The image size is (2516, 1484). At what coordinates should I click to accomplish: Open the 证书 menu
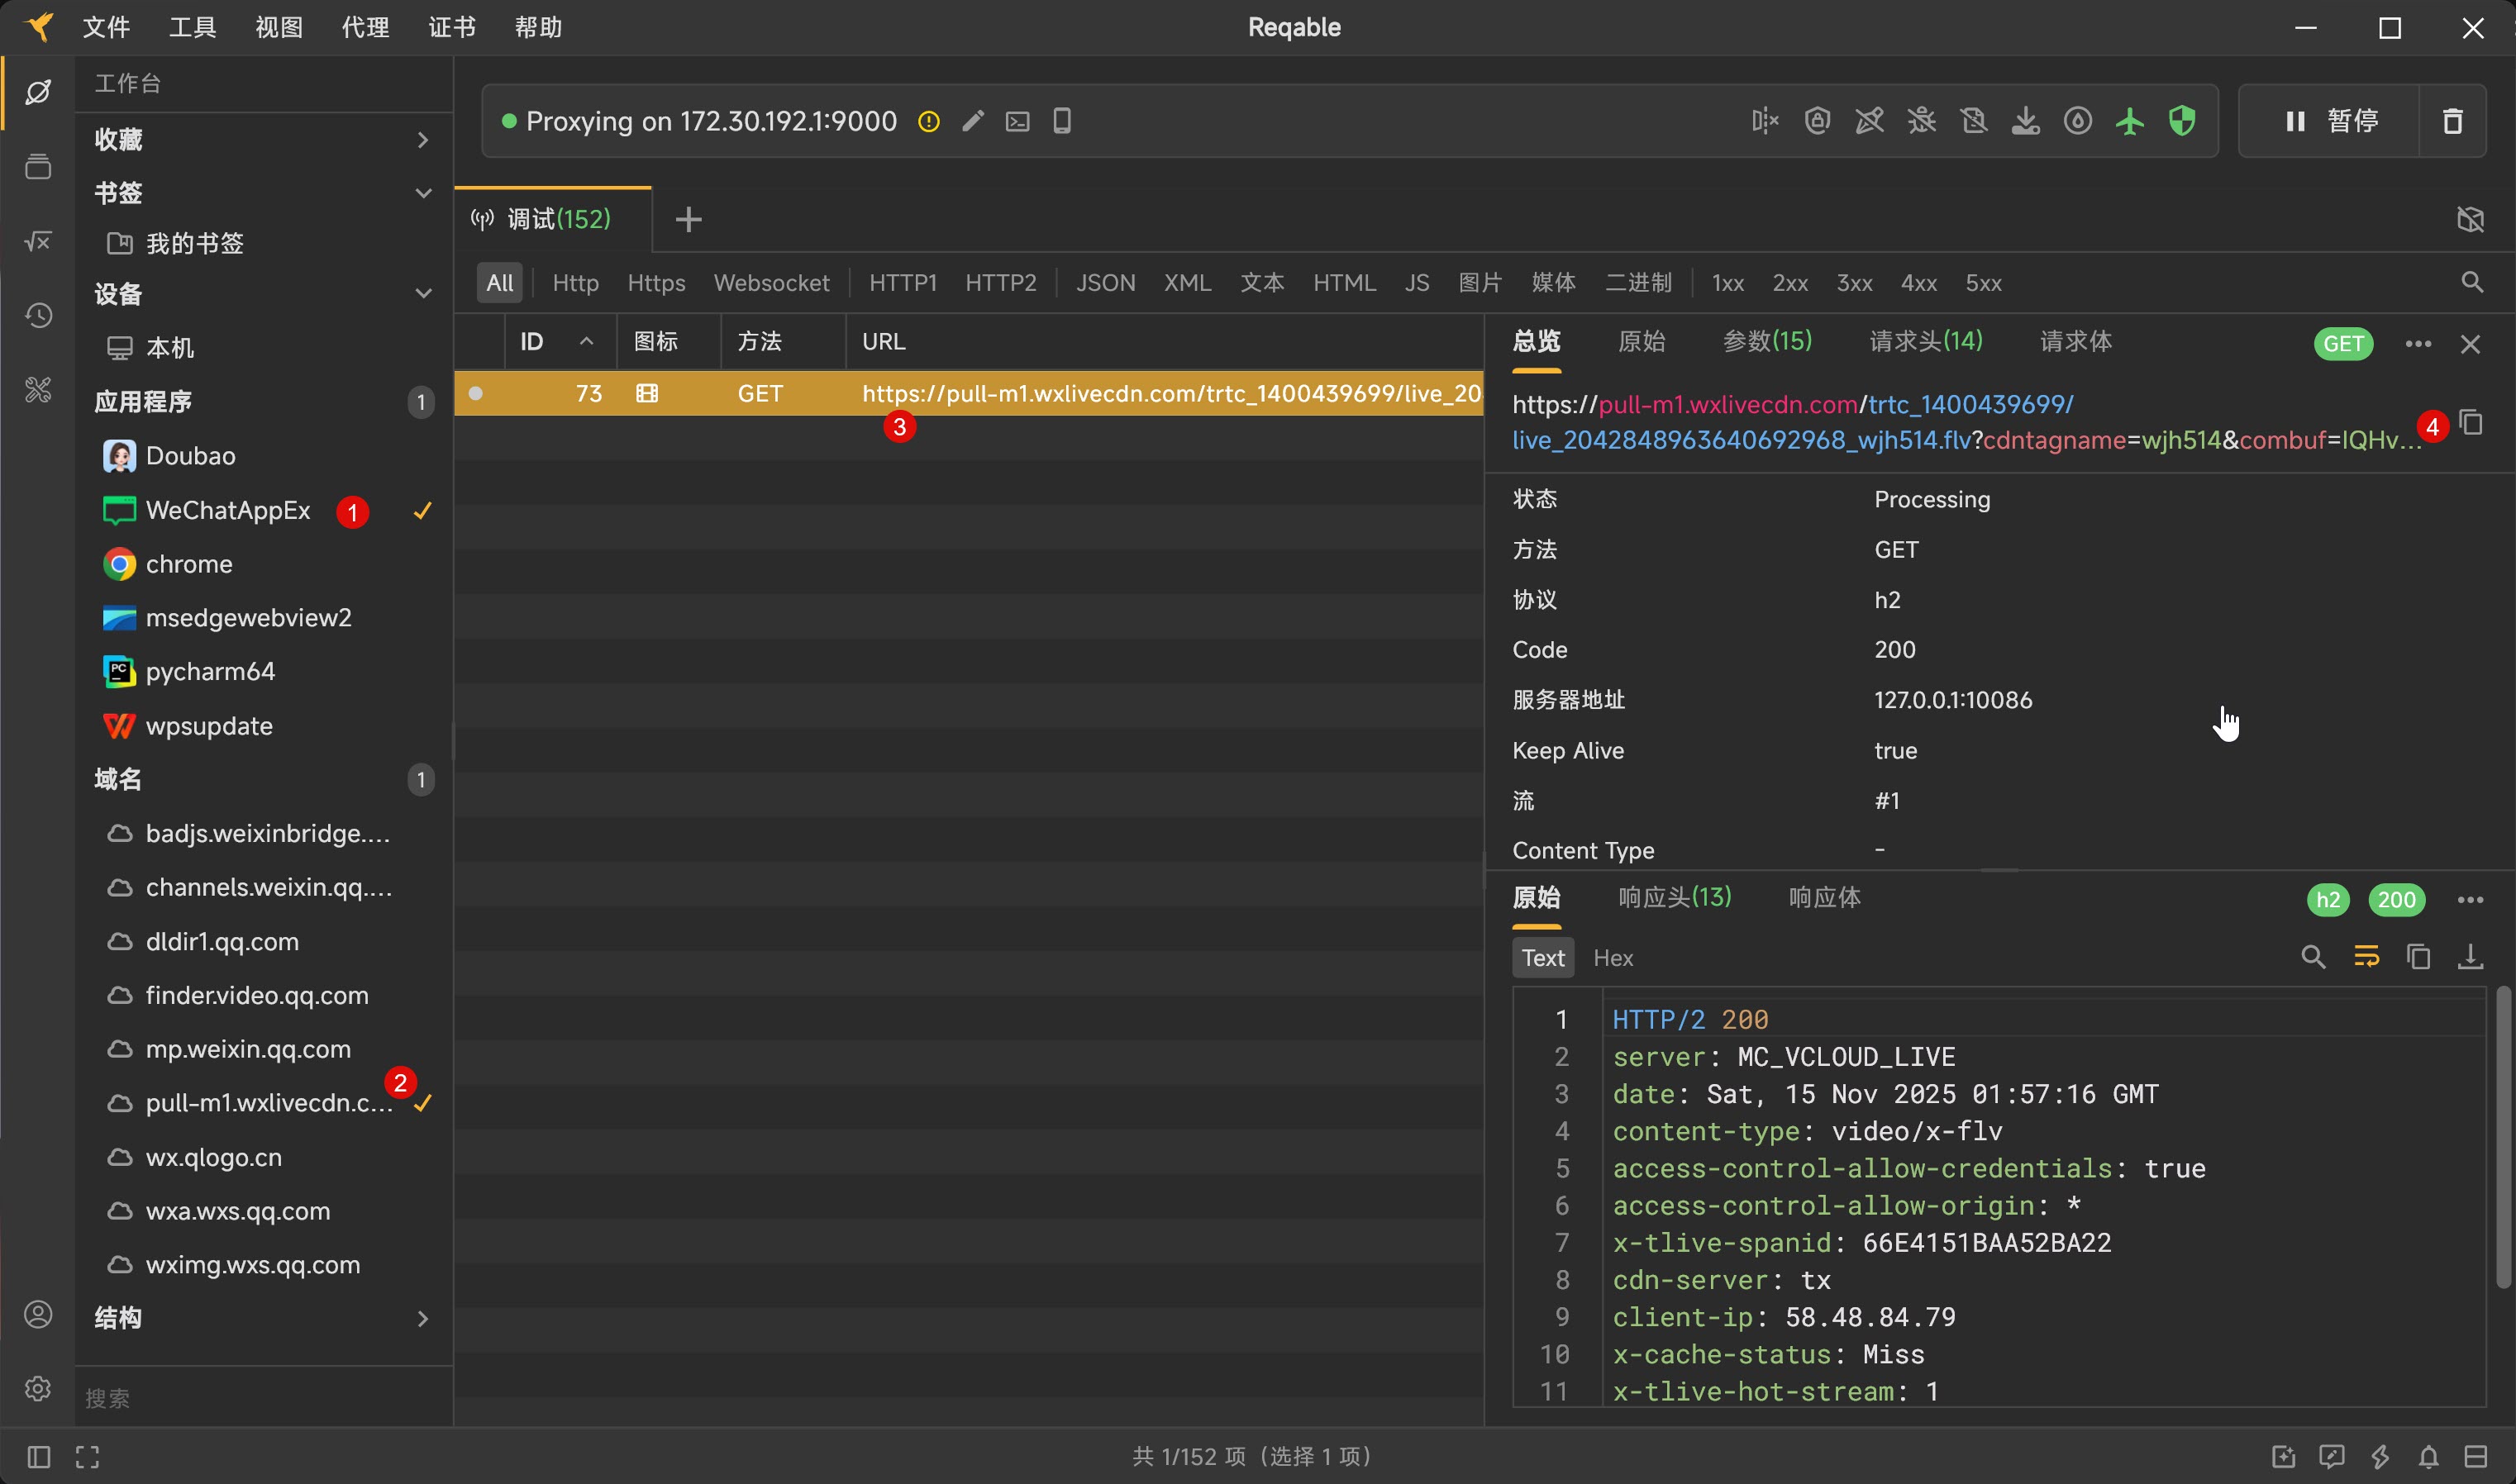pyautogui.click(x=452, y=27)
